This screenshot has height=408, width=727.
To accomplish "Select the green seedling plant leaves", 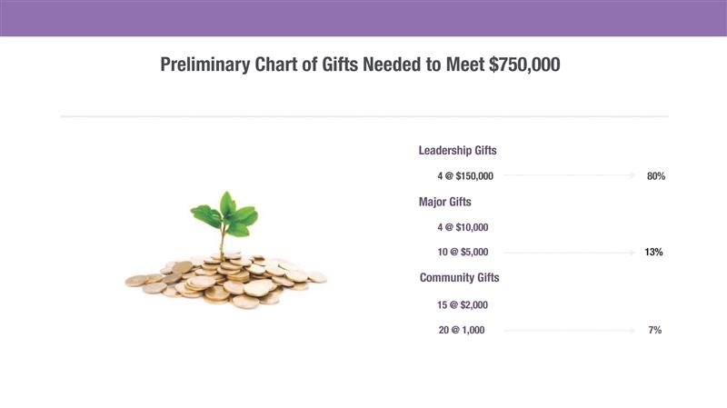I will pyautogui.click(x=225, y=214).
